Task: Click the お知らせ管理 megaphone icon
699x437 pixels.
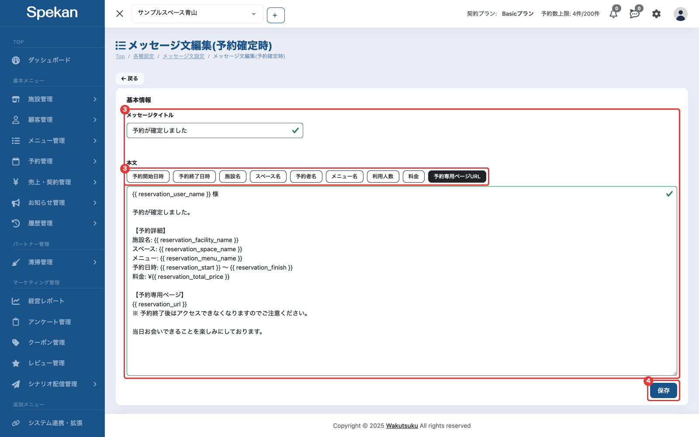Action: click(16, 203)
